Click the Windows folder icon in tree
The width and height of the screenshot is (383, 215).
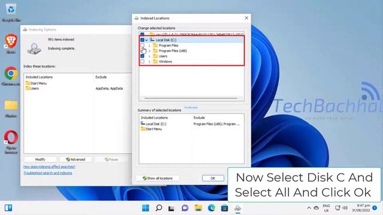pyautogui.click(x=156, y=62)
